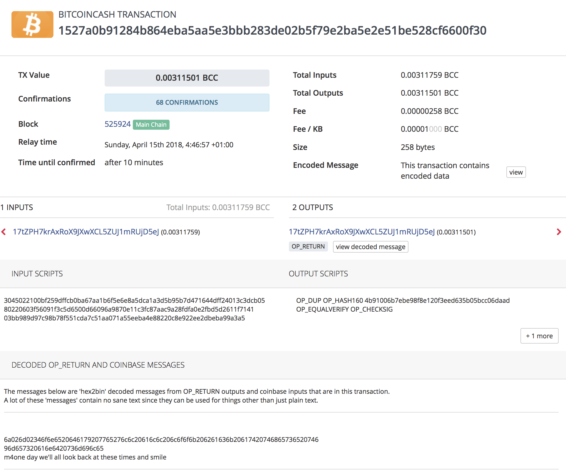Image resolution: width=566 pixels, height=473 pixels.
Task: Click the output amount '(0.00311501)'
Action: coord(456,232)
